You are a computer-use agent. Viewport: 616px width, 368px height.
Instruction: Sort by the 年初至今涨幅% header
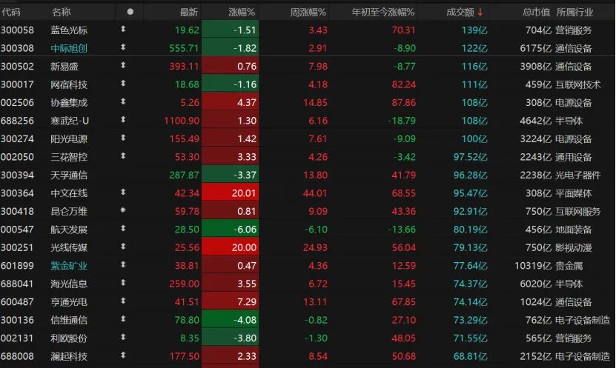pos(384,12)
